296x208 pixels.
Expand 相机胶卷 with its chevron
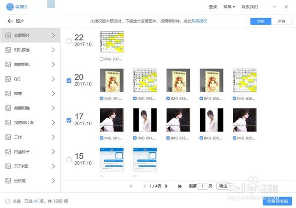point(53,50)
